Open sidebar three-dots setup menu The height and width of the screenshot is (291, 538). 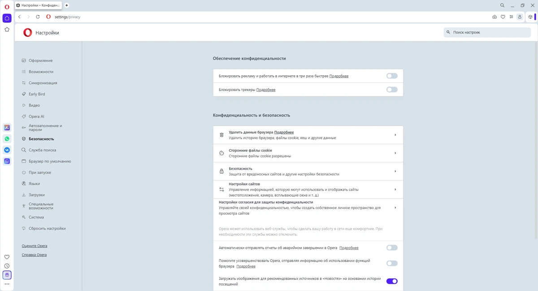[7, 284]
